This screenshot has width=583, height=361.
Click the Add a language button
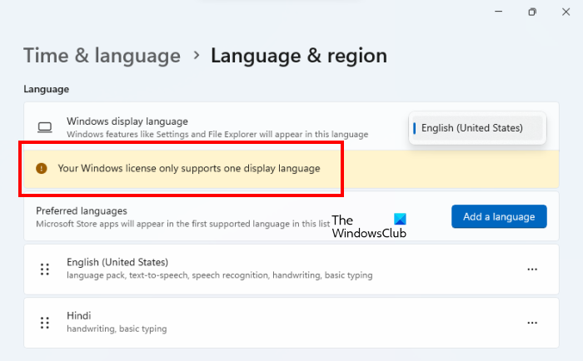coord(499,216)
